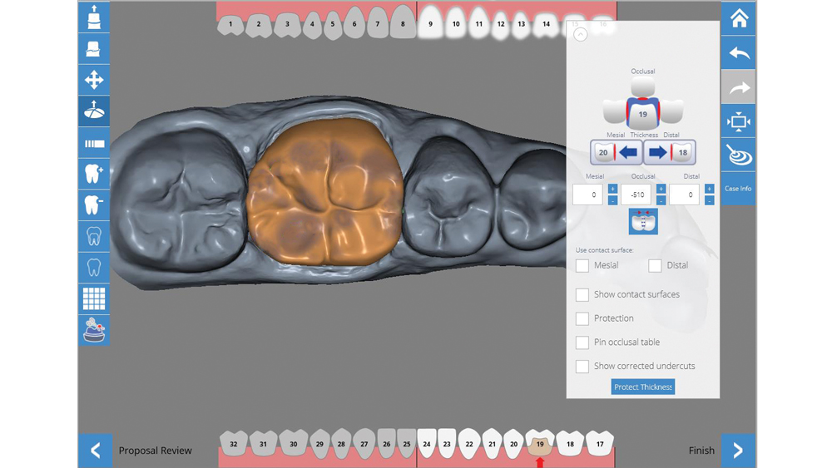Click the orange crown restoration in the 3D view
This screenshot has height=468, width=832.
(x=324, y=191)
